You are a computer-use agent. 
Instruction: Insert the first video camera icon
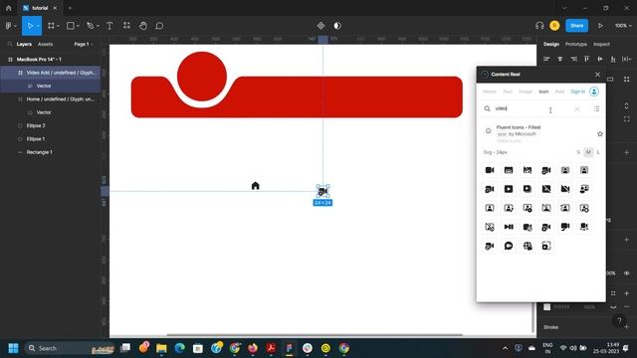coord(490,170)
